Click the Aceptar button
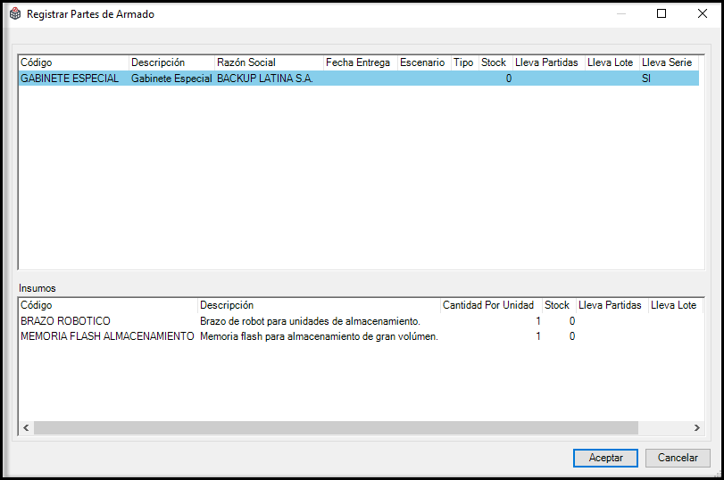 click(x=605, y=458)
